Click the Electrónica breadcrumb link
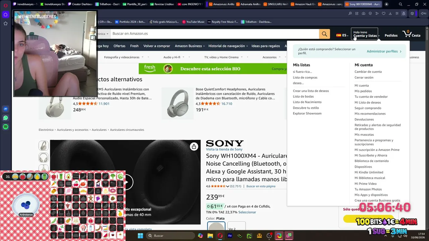The height and width of the screenshot is (241, 429). coord(46,130)
